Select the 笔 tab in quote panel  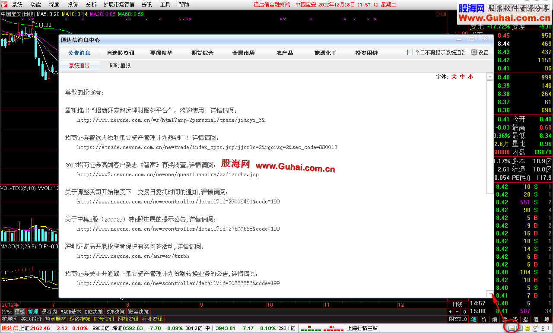coord(474,319)
